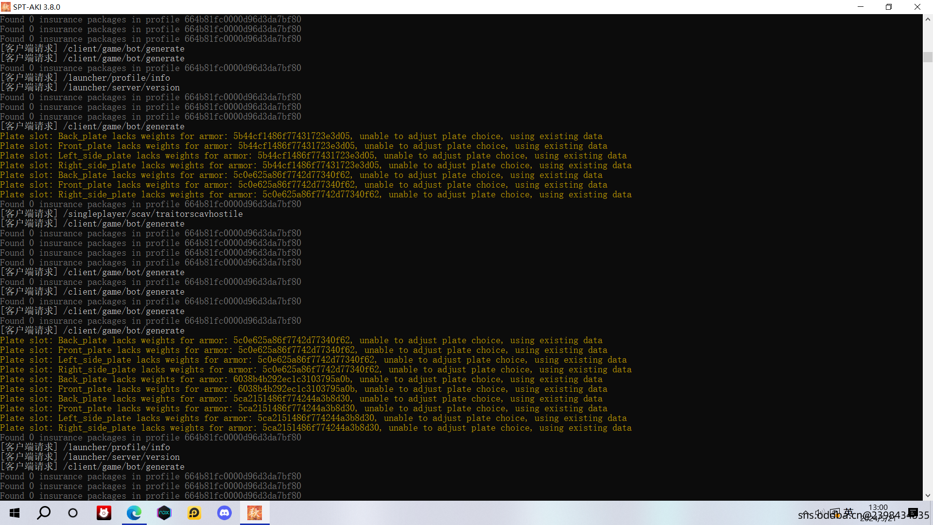Viewport: 933px width, 525px height.
Task: Click the console vertical scrollbar thumb
Action: point(928,57)
